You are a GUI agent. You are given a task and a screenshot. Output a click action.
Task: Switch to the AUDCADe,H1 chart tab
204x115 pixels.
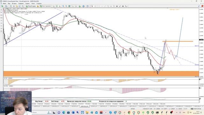(x=65, y=106)
